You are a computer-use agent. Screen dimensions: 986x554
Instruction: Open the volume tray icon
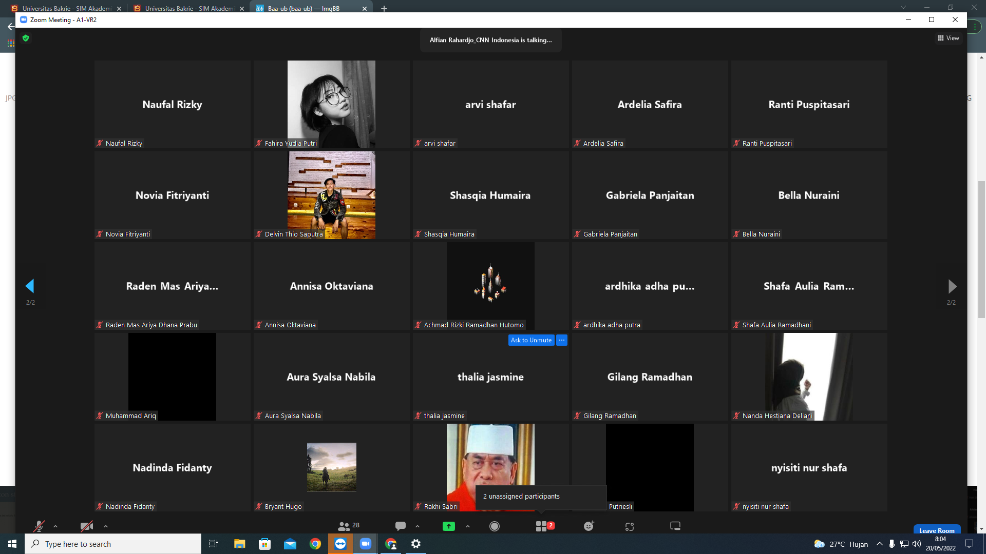(917, 544)
